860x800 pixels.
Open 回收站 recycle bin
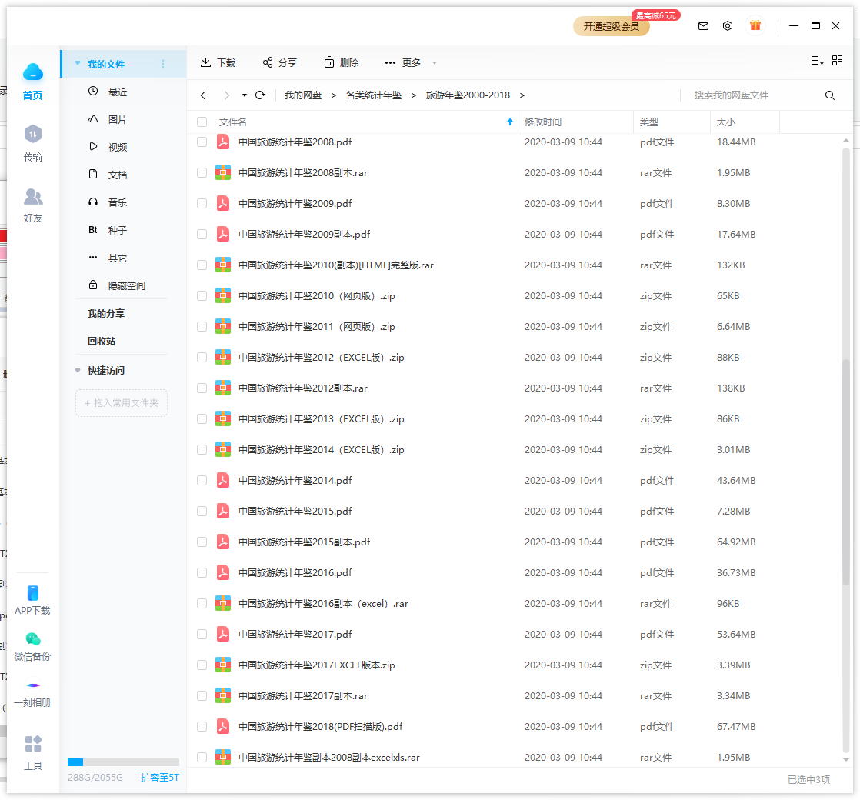[102, 341]
